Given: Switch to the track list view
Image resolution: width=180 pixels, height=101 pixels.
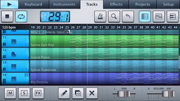Looking at the screenshot, I should click(x=145, y=16).
